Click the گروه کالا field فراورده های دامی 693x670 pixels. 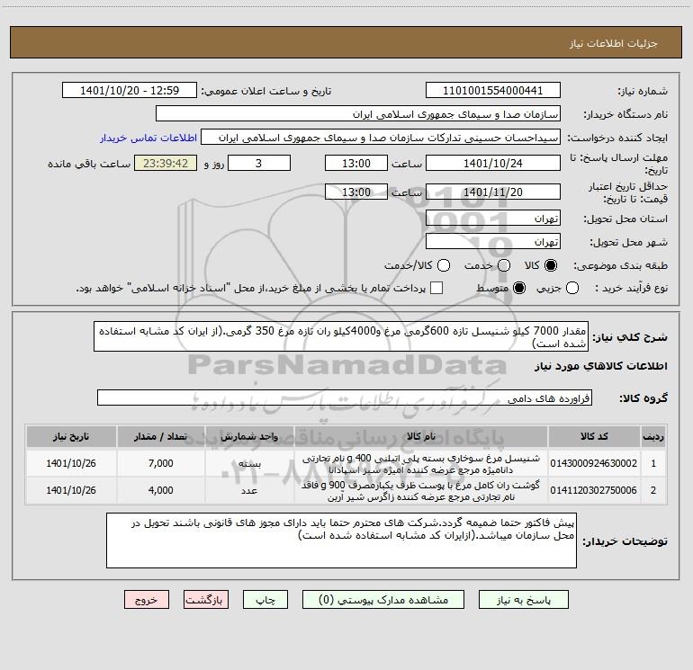click(x=345, y=398)
